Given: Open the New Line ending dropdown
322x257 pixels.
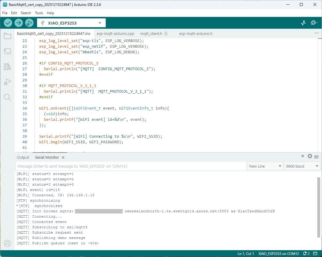Looking at the screenshot, I should [265, 166].
